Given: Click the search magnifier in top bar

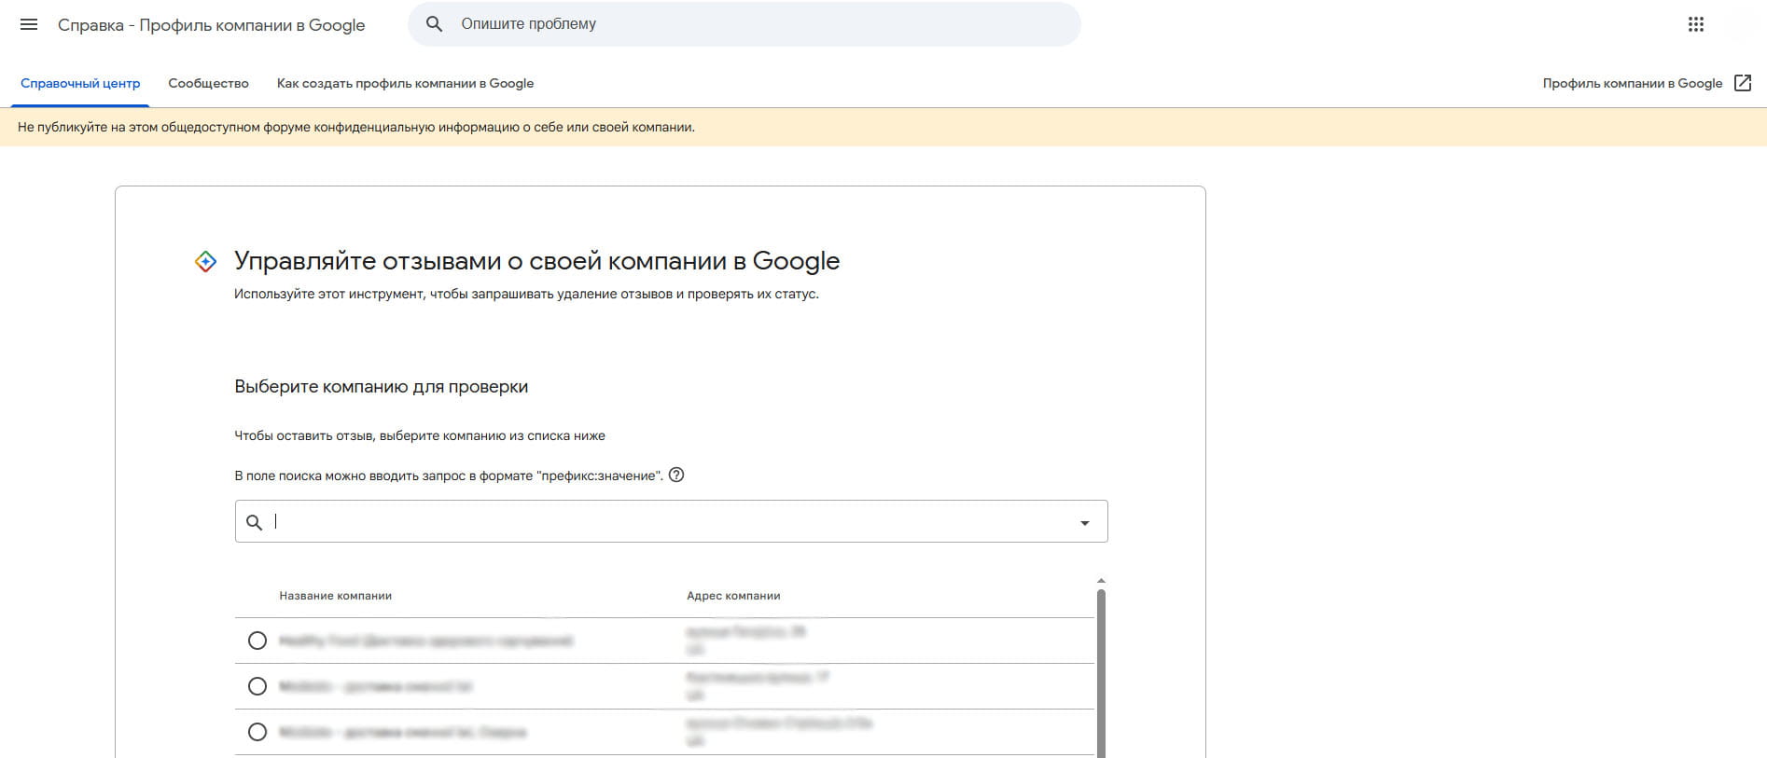Looking at the screenshot, I should [x=434, y=24].
